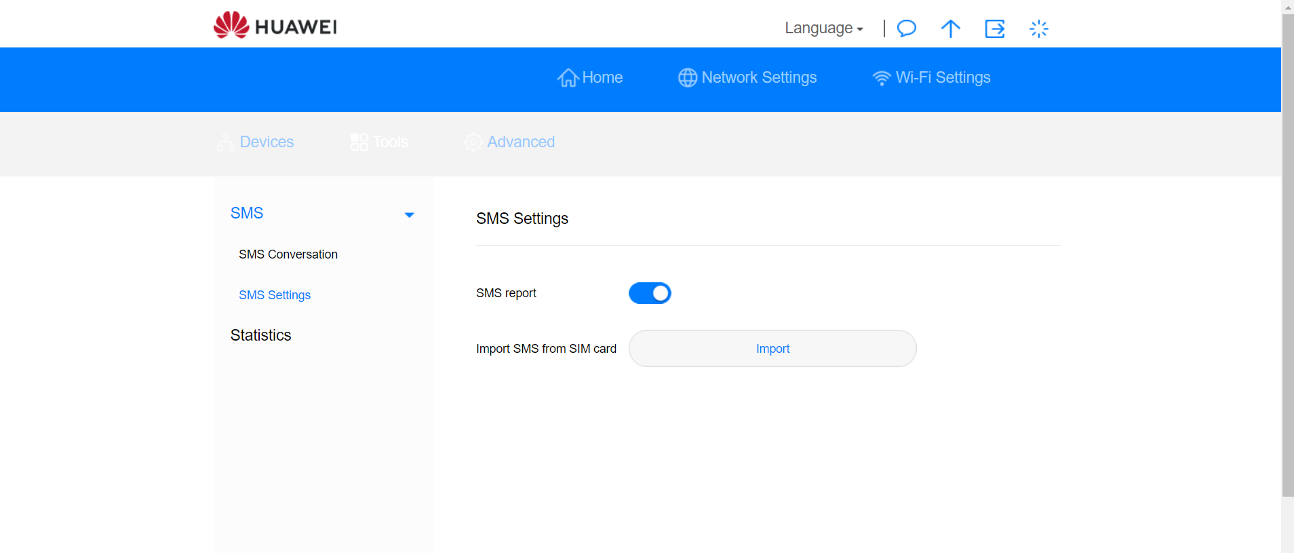This screenshot has height=553, width=1294.
Task: Click the 'SMS report' label
Action: [506, 293]
